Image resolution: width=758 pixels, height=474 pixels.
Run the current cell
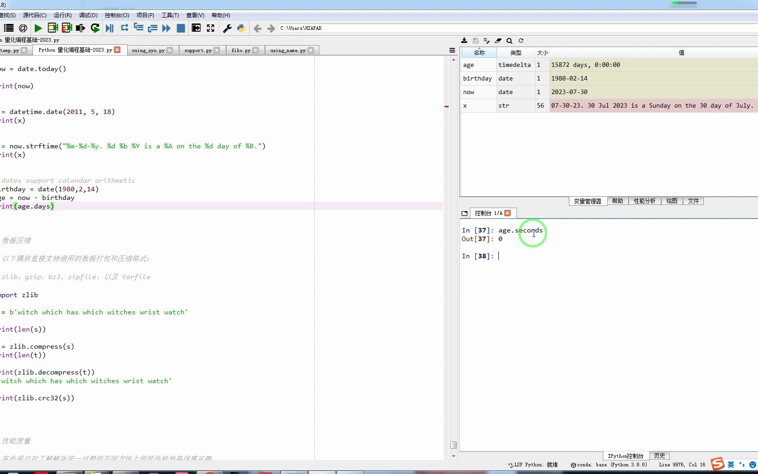(x=52, y=28)
